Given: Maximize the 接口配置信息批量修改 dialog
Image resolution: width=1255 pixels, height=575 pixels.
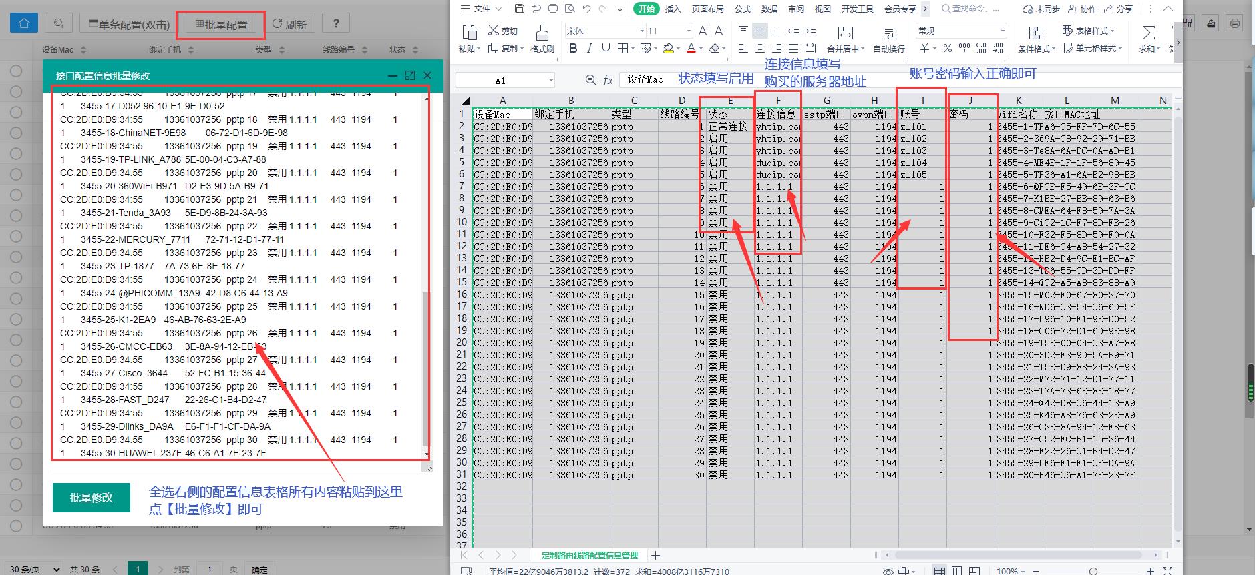Looking at the screenshot, I should pos(410,75).
